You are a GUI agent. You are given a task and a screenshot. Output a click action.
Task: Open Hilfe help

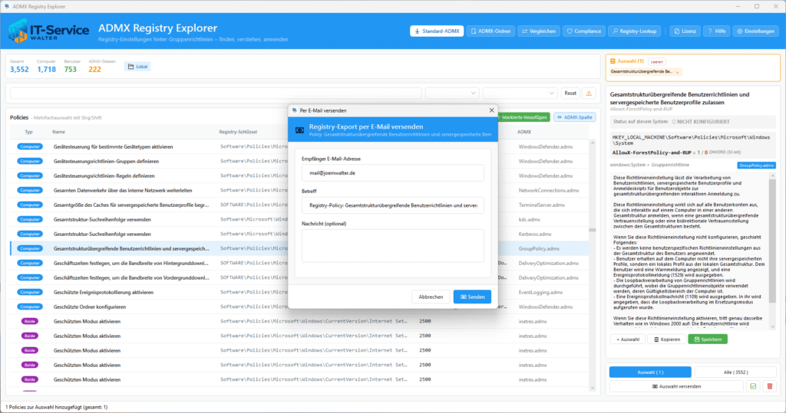tap(717, 31)
